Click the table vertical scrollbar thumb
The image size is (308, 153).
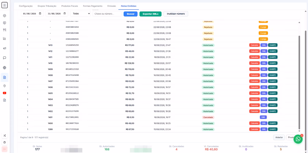tap(299, 82)
